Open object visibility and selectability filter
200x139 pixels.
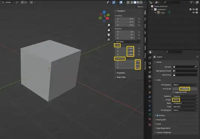109,2
